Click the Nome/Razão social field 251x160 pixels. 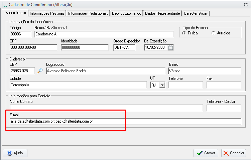click(x=104, y=34)
